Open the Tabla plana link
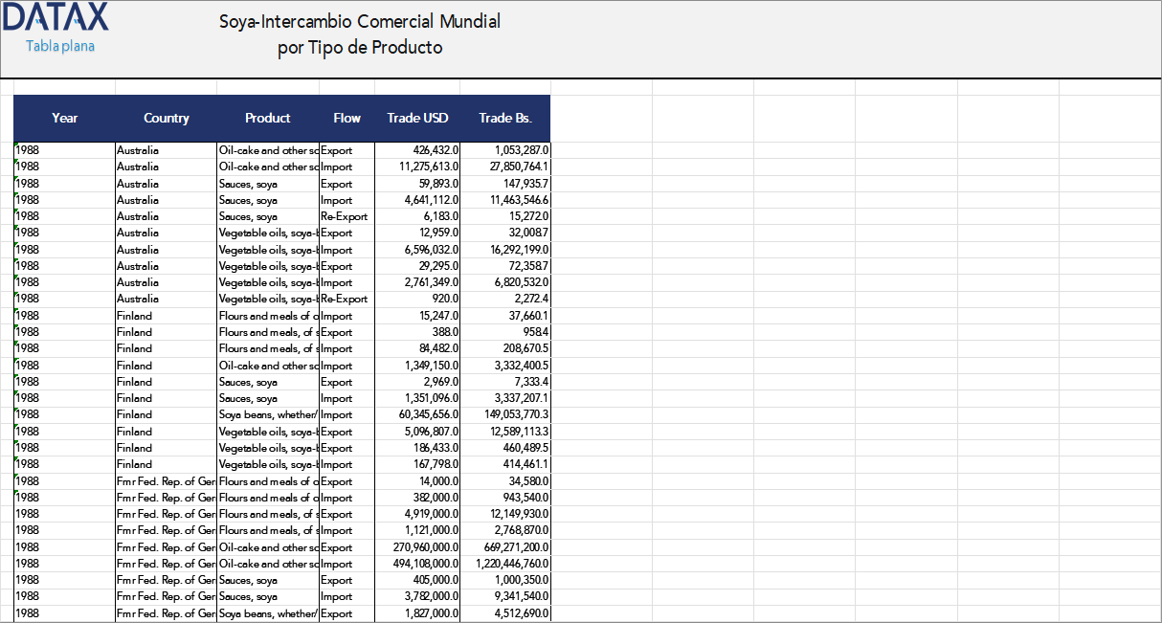This screenshot has width=1162, height=623. [60, 47]
